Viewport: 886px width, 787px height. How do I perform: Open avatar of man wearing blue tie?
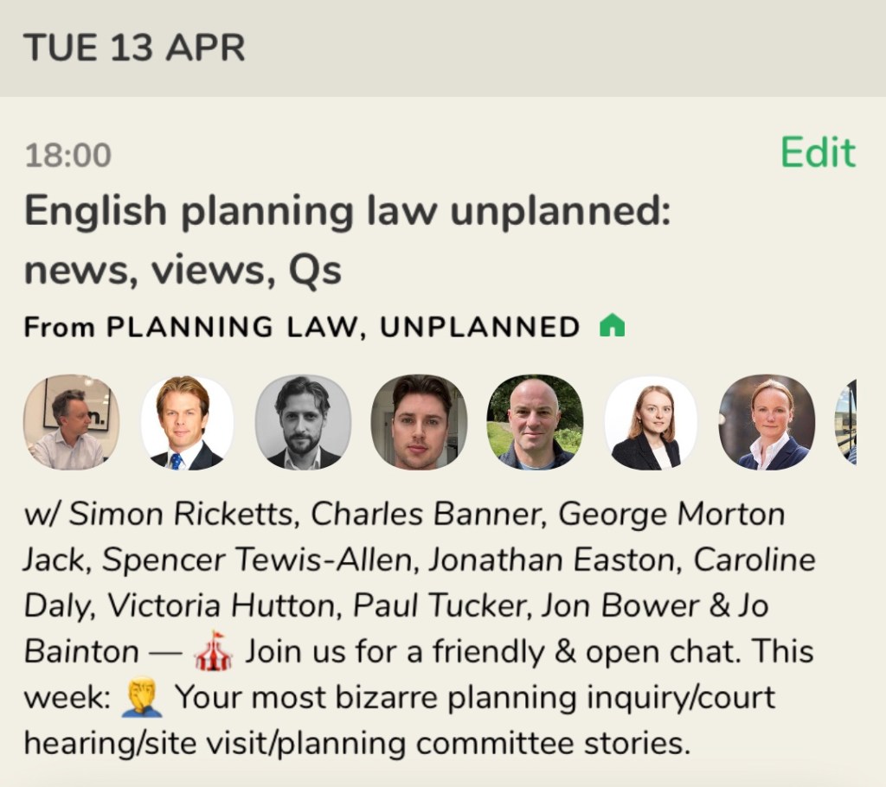pyautogui.click(x=187, y=422)
